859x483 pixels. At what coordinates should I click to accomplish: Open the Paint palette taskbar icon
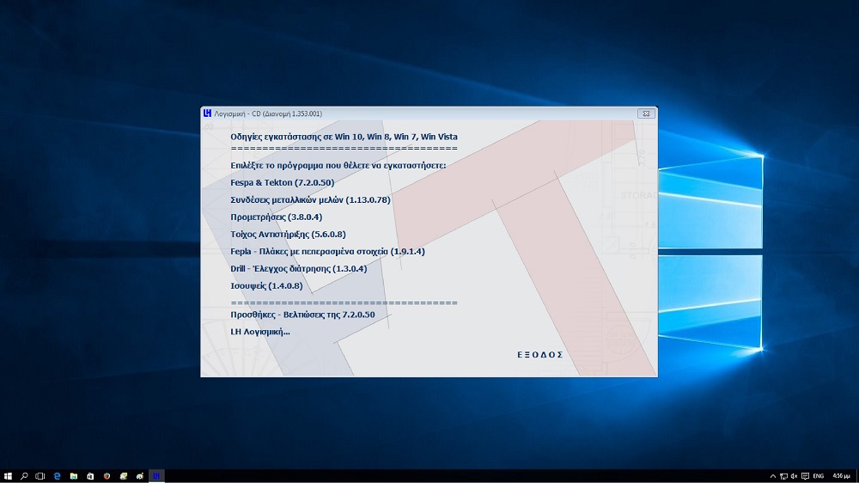[140, 476]
